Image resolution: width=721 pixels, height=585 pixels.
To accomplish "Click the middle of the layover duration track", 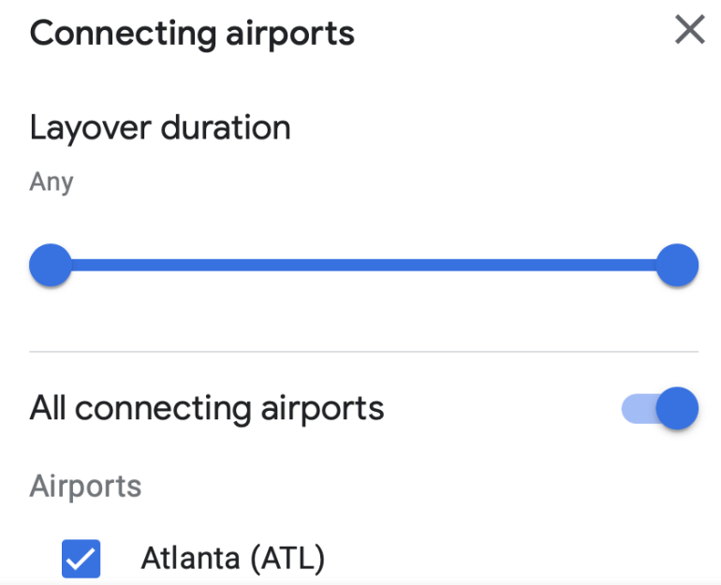I will 363,265.
